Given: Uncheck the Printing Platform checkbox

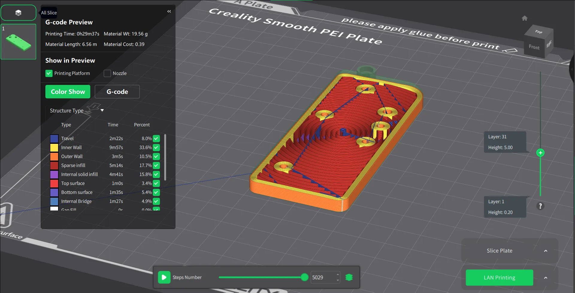Looking at the screenshot, I should click(x=49, y=73).
